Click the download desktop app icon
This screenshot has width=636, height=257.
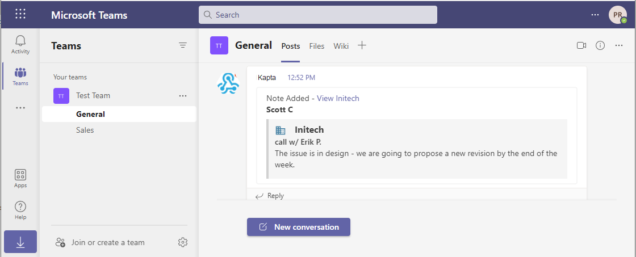tap(20, 242)
